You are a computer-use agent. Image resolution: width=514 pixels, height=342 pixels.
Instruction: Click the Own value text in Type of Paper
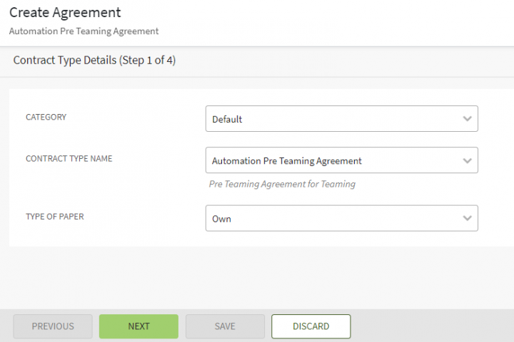click(221, 219)
